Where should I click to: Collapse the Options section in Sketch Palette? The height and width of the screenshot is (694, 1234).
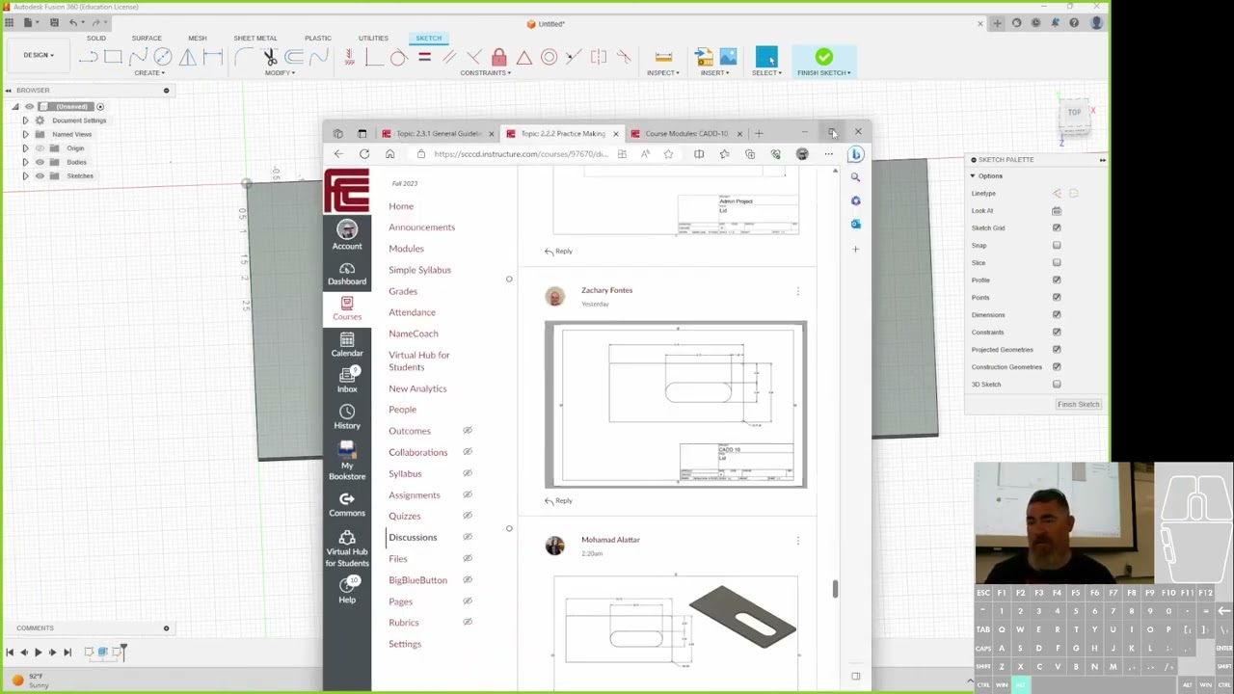972,175
